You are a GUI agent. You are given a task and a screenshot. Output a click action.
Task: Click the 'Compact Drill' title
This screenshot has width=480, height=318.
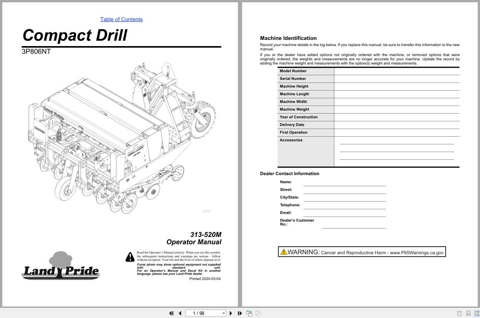[x=75, y=35]
